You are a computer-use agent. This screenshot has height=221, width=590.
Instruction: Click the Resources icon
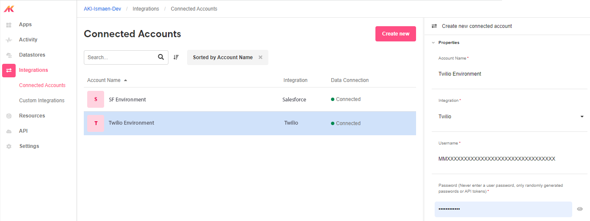9,116
